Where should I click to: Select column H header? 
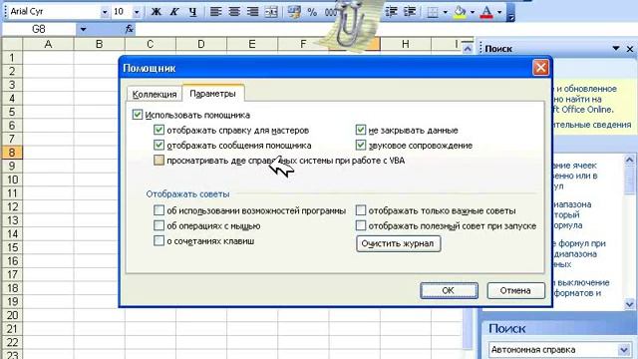click(406, 44)
